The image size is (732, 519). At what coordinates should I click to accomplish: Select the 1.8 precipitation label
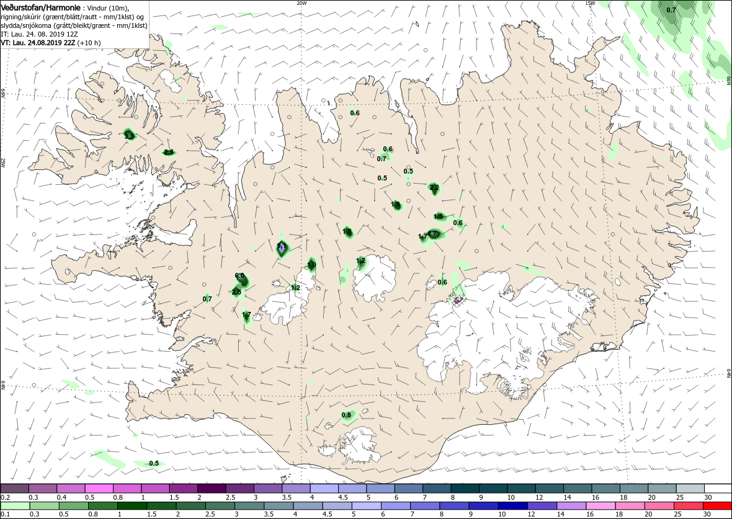point(395,205)
